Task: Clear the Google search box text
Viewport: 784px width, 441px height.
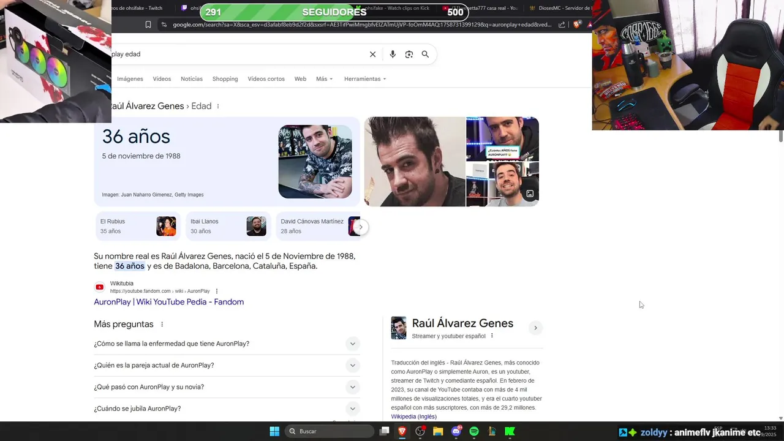Action: (x=372, y=55)
